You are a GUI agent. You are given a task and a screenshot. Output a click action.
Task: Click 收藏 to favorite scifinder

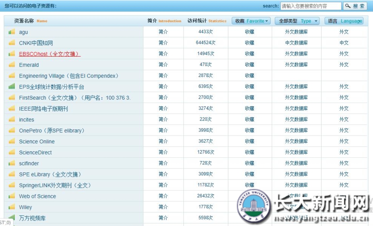250,163
